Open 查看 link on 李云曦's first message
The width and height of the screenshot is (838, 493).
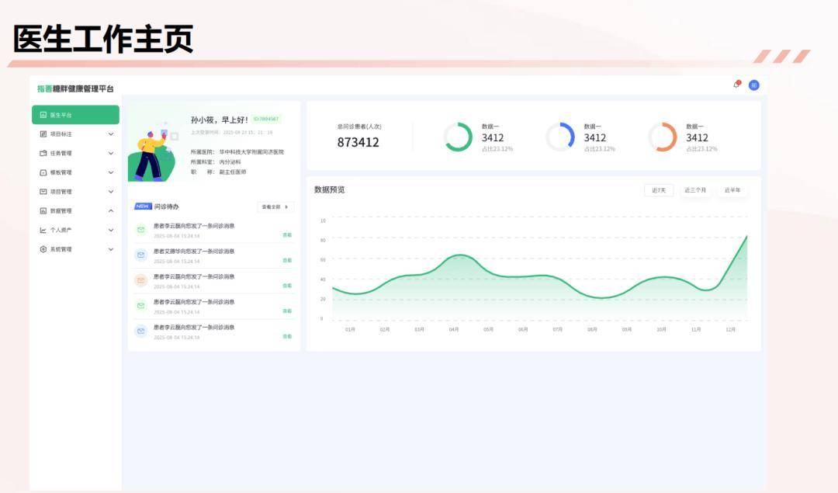(288, 235)
